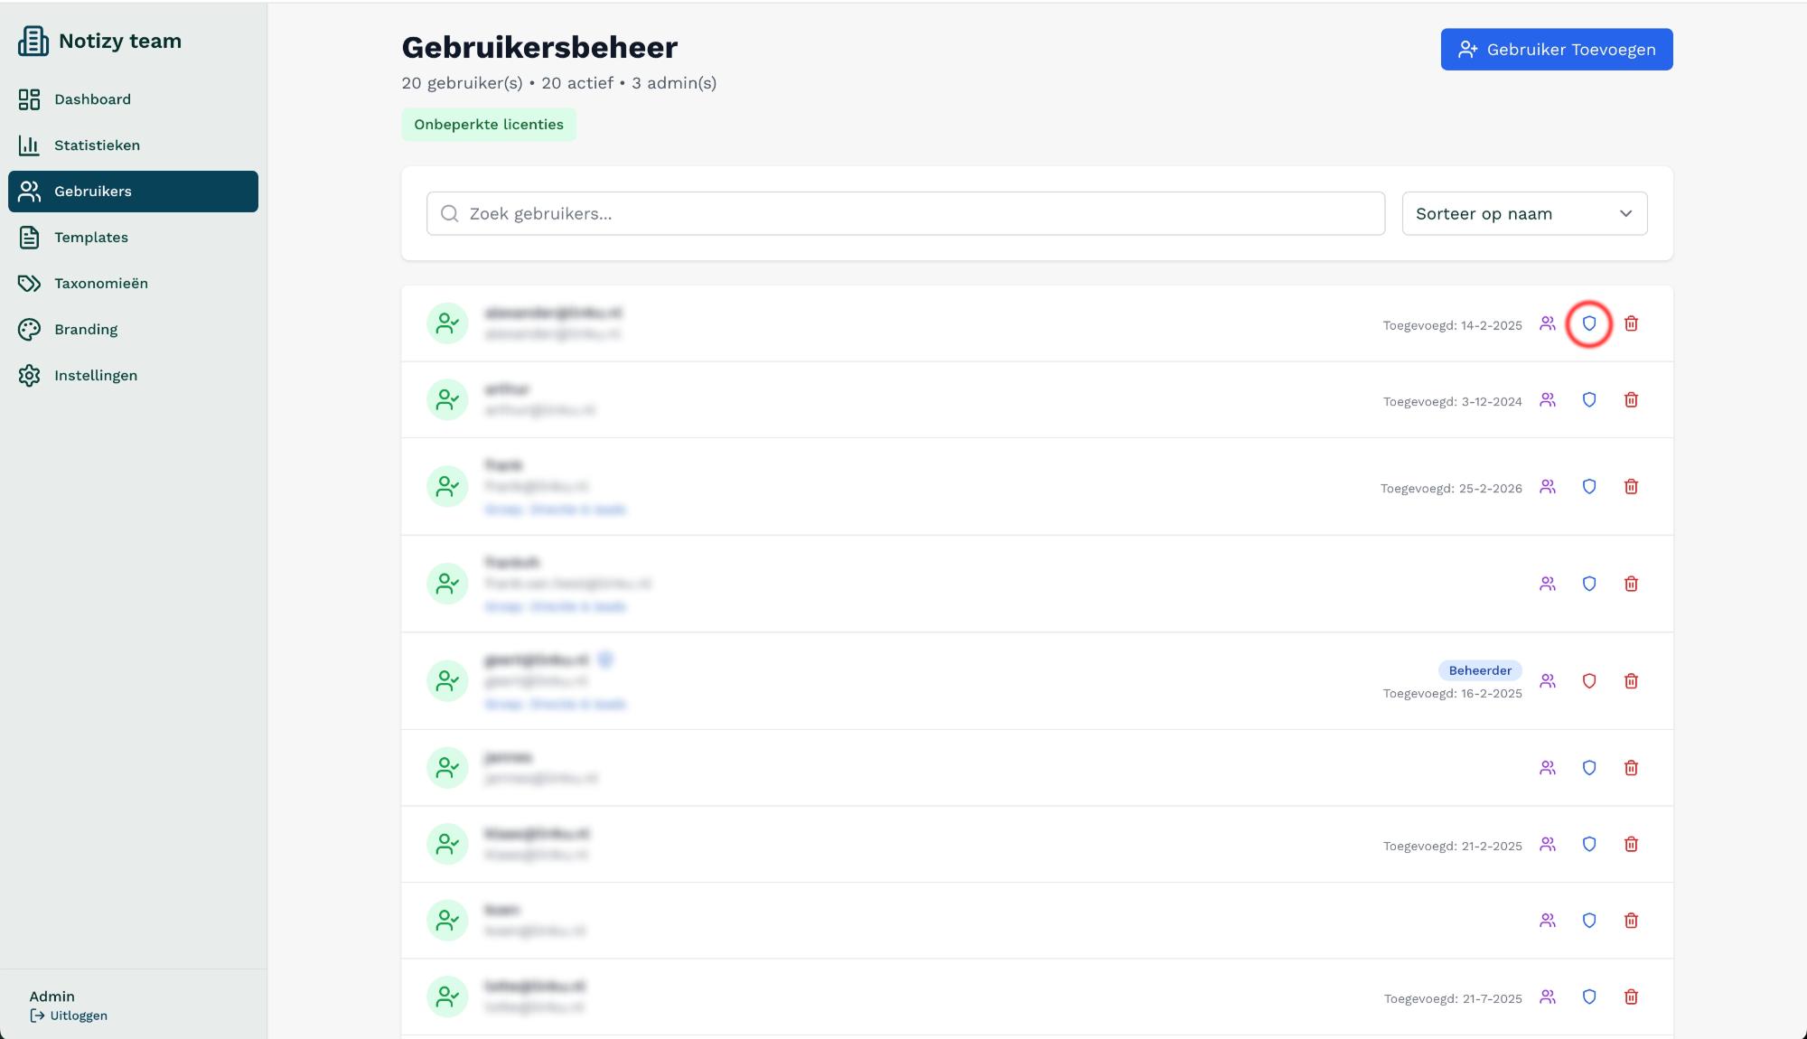
Task: Open the Dashboard menu item
Action: pos(92,99)
